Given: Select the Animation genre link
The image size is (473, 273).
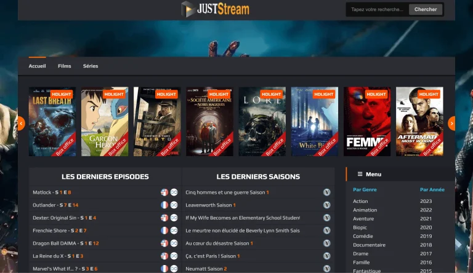Looking at the screenshot, I should coord(364,210).
